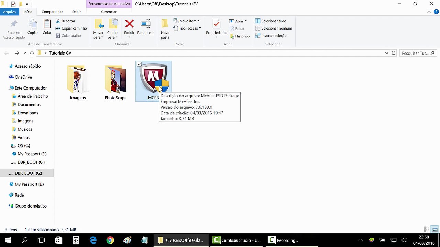Open Histórico in the Abrir group
This screenshot has width=440, height=247.
(x=239, y=36)
